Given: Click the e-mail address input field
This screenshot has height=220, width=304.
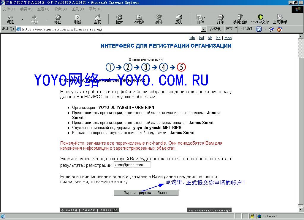Looking at the screenshot, I should [132, 165].
